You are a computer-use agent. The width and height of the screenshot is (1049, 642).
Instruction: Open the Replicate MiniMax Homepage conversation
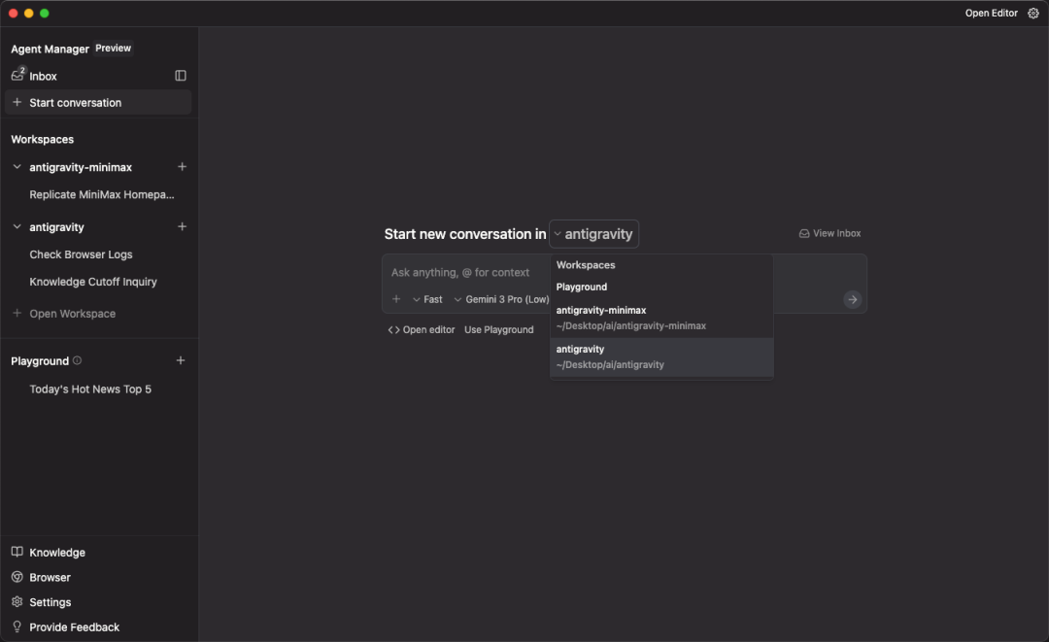pyautogui.click(x=103, y=194)
